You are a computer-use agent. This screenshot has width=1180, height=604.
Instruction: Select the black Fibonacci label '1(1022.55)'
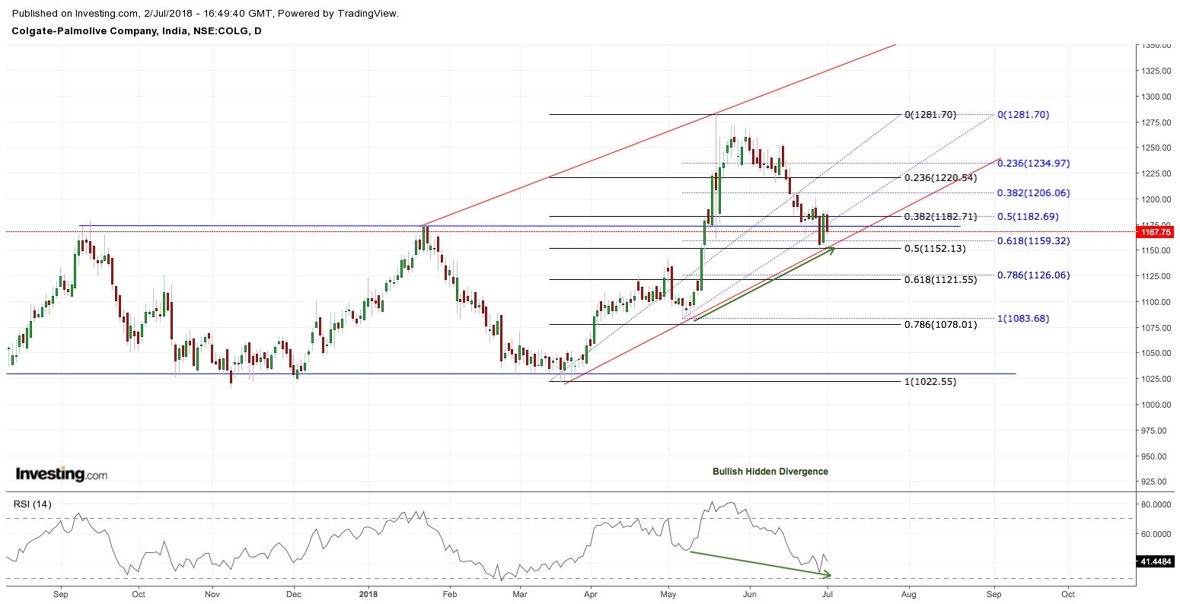click(x=930, y=382)
